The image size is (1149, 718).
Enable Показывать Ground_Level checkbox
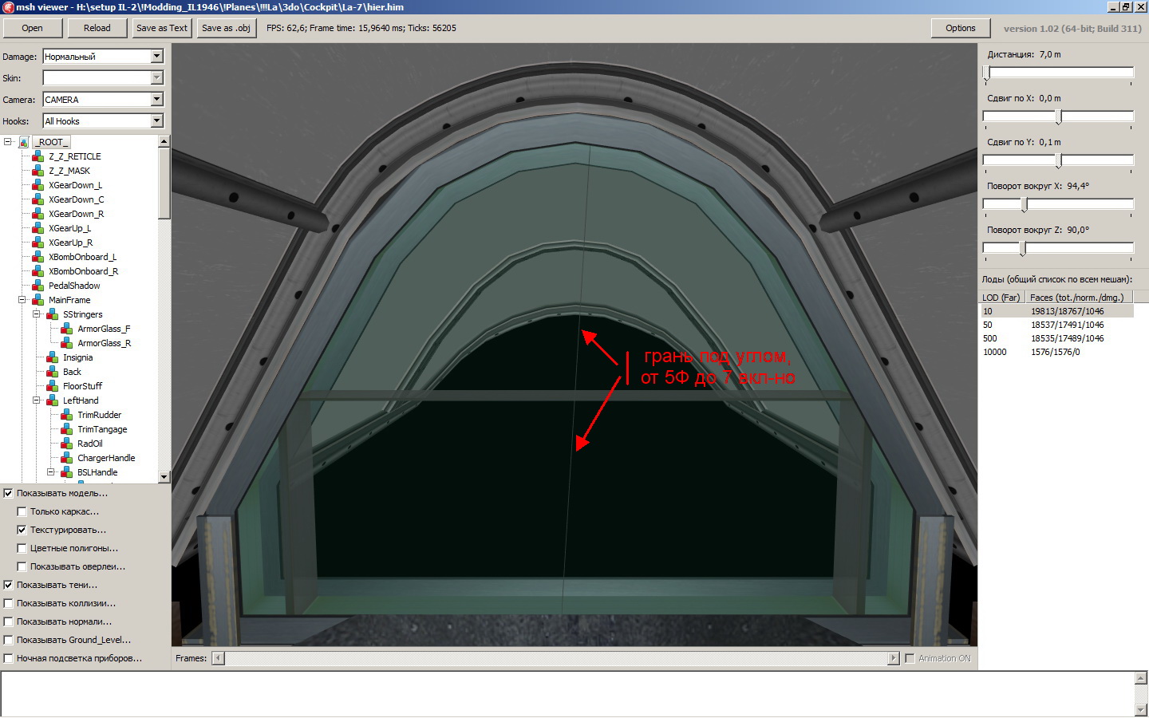(x=8, y=640)
